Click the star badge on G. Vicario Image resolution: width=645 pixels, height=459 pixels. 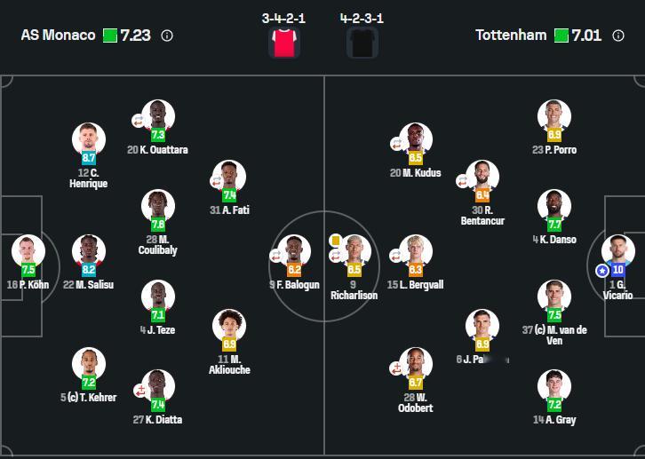(602, 270)
